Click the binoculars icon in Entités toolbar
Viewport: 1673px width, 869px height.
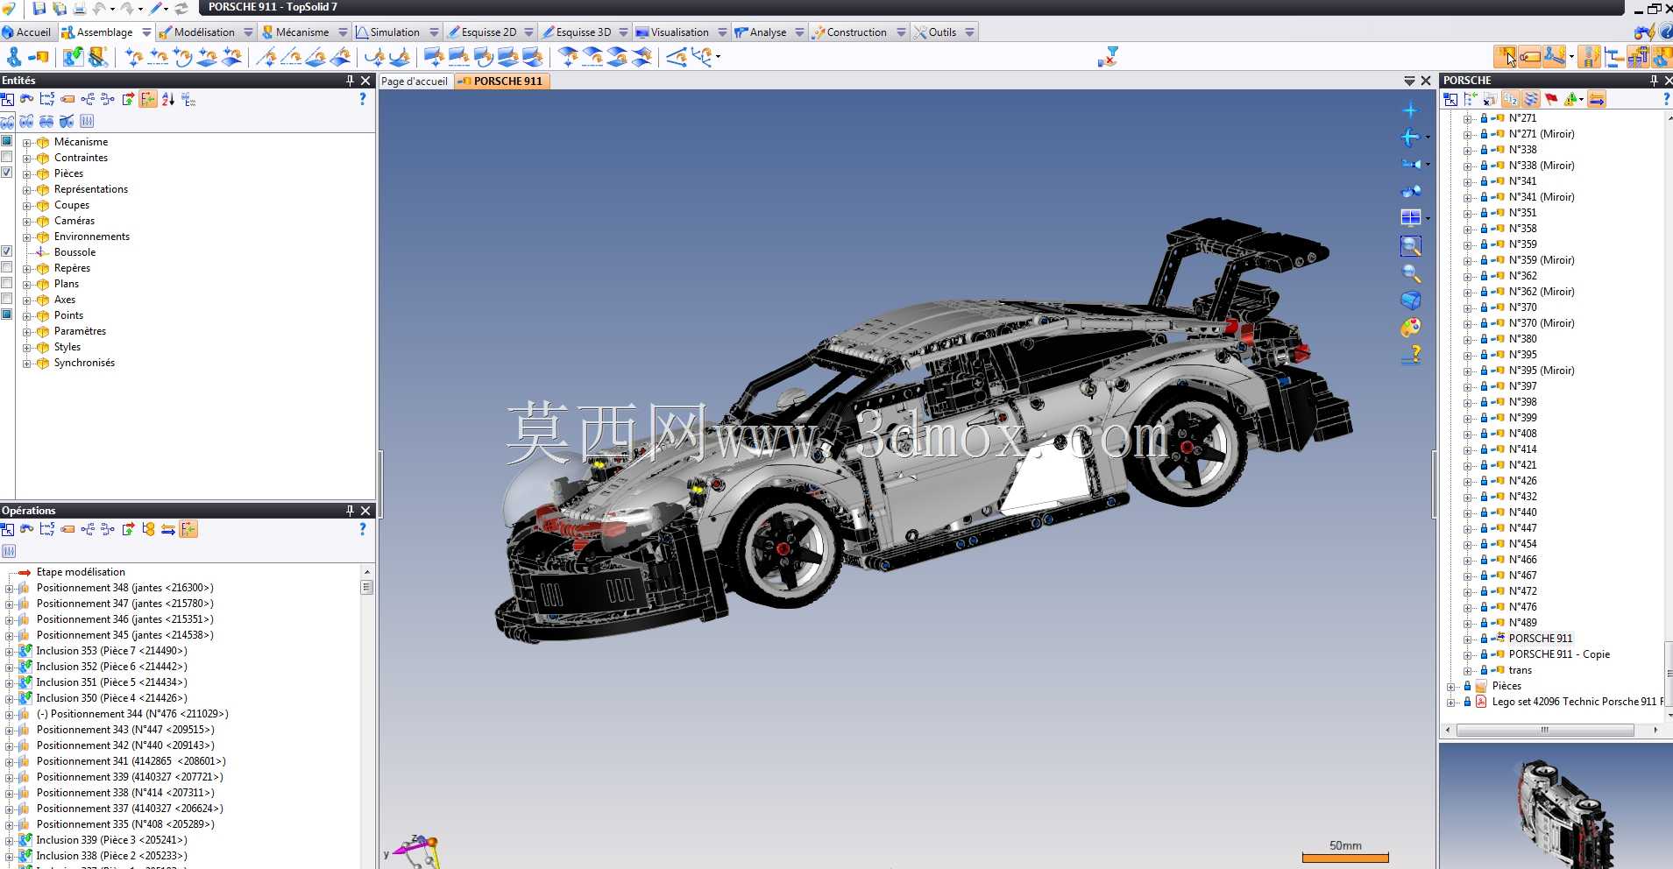pyautogui.click(x=27, y=99)
